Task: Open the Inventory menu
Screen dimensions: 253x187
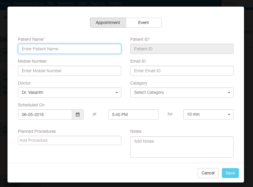Action: pyautogui.click(x=66, y=3)
